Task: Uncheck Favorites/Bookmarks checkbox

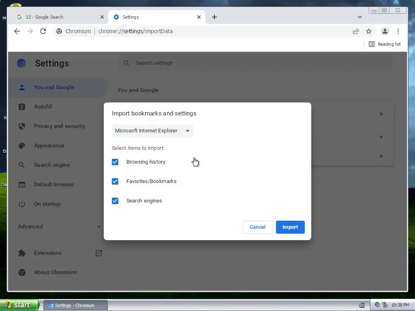Action: pyautogui.click(x=115, y=181)
